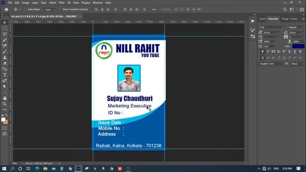
Task: Toggle Faux Italic text style
Action: [x=268, y=52]
